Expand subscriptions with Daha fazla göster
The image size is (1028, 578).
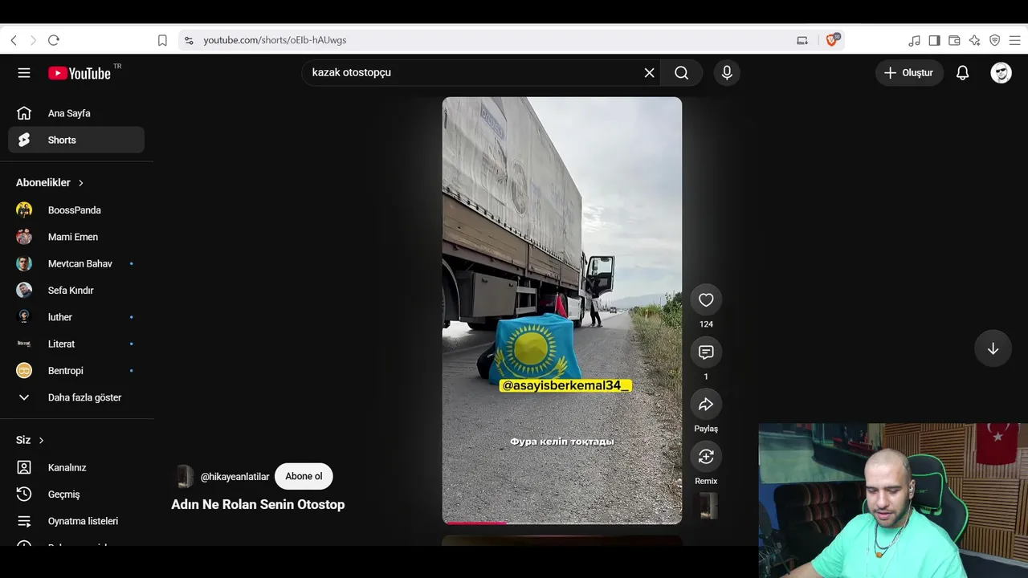[x=76, y=397]
